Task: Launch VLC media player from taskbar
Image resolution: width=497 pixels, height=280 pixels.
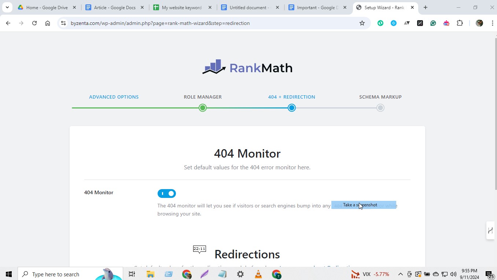Action: pyautogui.click(x=258, y=274)
